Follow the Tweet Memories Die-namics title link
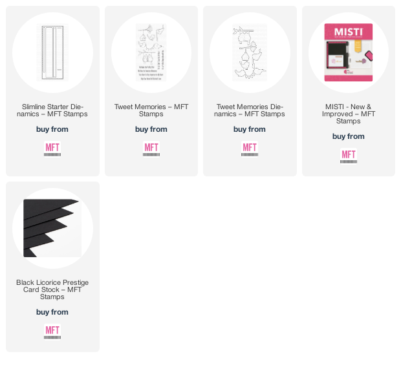The width and height of the screenshot is (401, 365). coord(250,110)
